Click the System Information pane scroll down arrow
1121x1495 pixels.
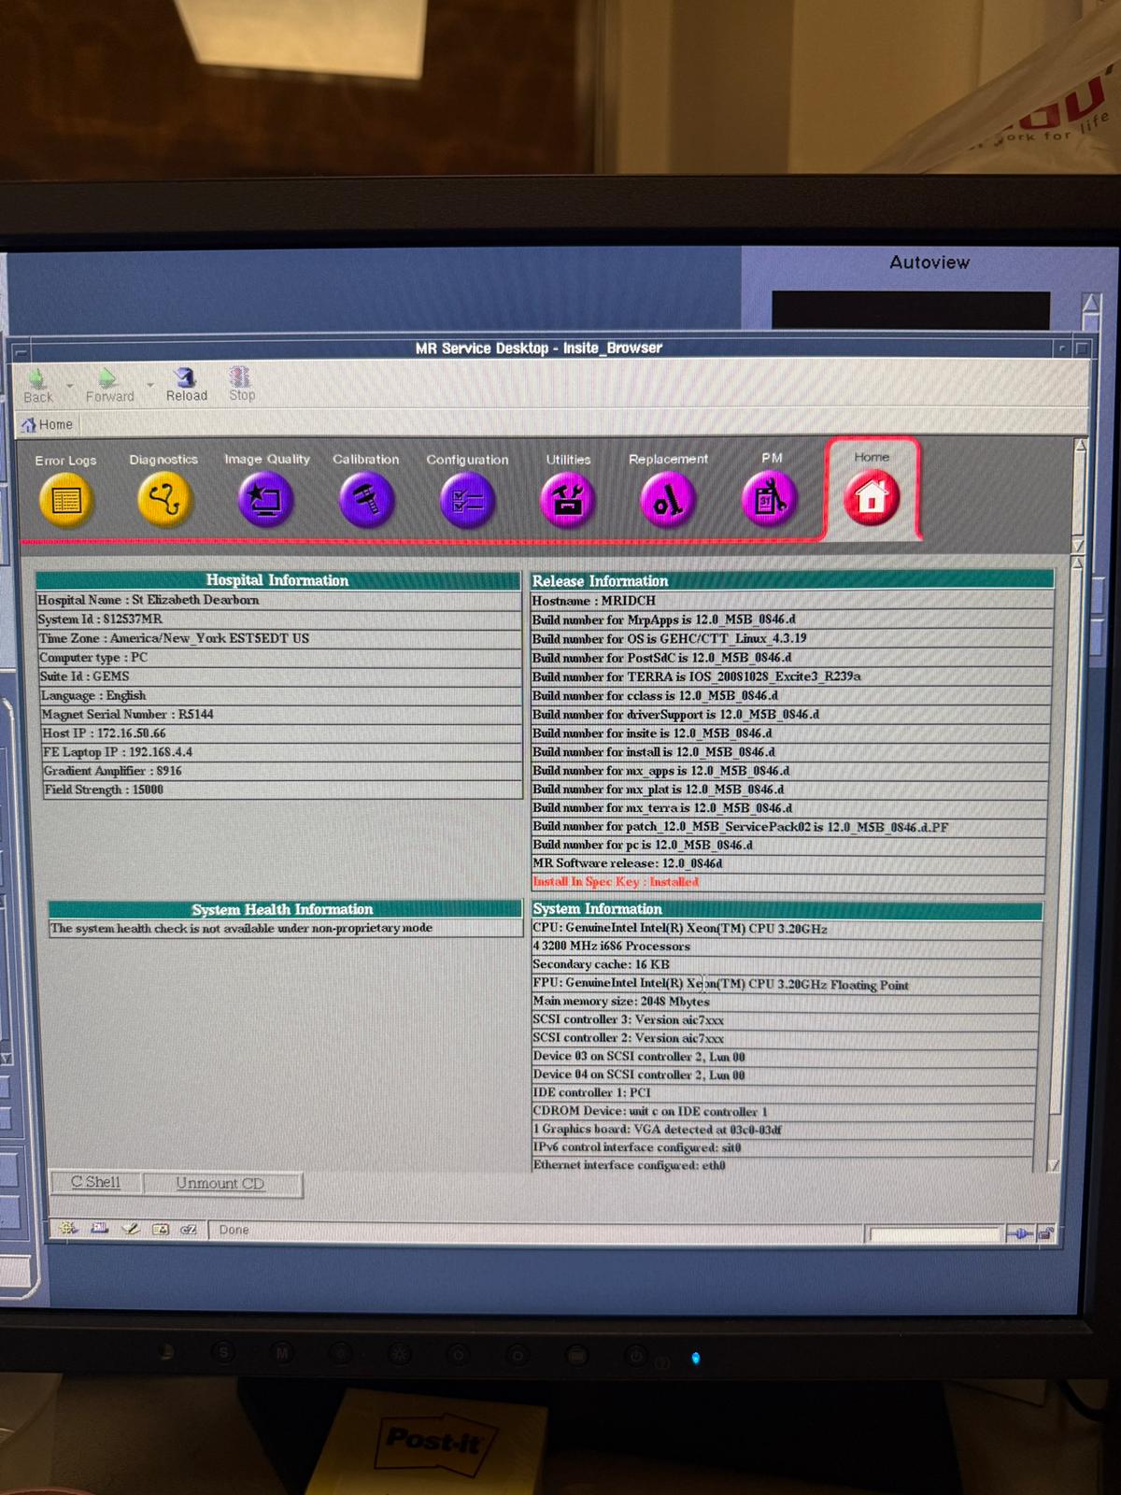click(1055, 1165)
